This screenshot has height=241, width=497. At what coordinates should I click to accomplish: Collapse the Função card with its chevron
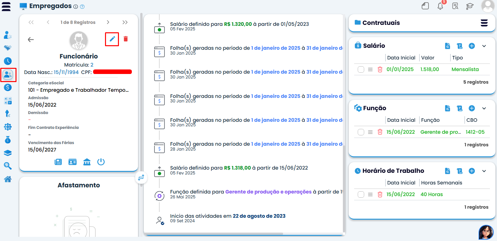coord(484,108)
